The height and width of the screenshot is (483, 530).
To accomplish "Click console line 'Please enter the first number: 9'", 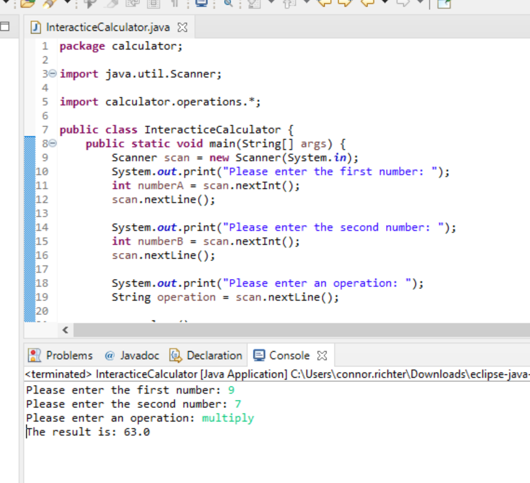I will pyautogui.click(x=130, y=390).
